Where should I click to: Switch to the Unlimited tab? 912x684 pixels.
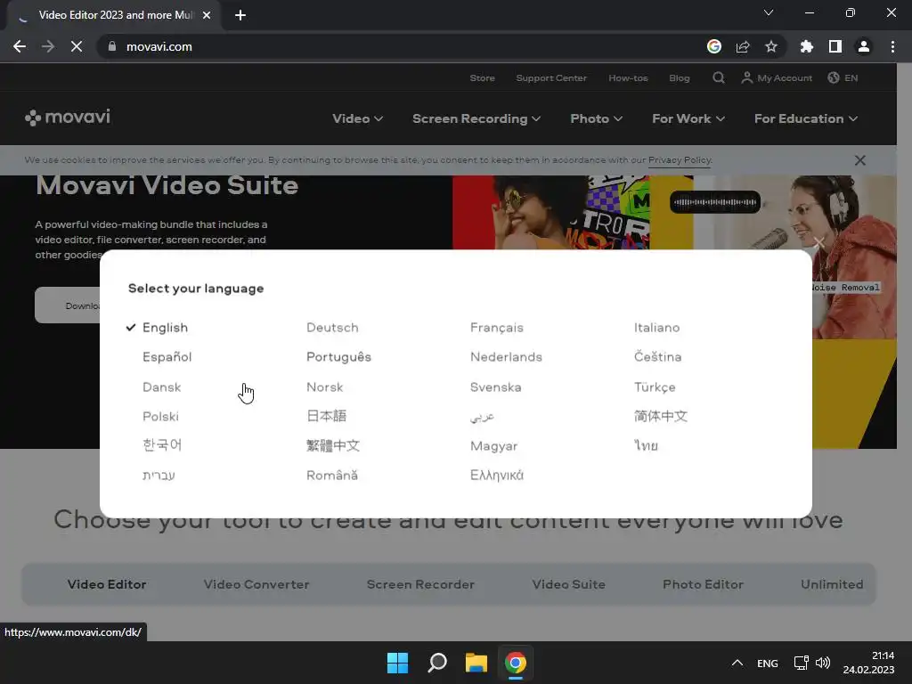[x=832, y=584]
